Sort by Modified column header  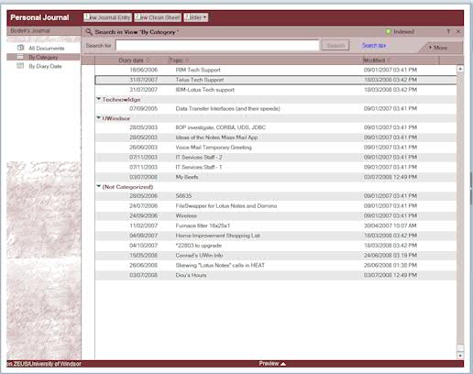(x=401, y=60)
